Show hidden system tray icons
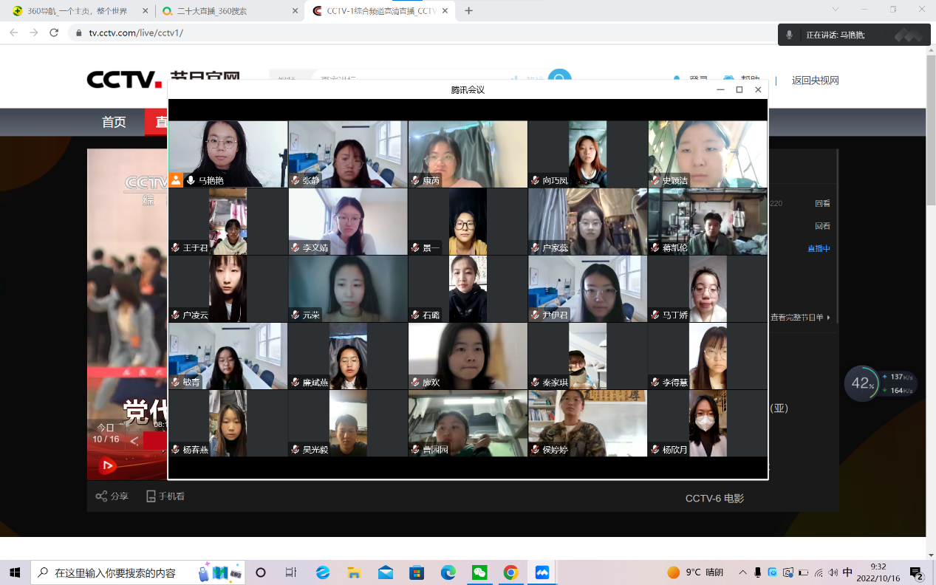Image resolution: width=936 pixels, height=585 pixels. (x=742, y=572)
